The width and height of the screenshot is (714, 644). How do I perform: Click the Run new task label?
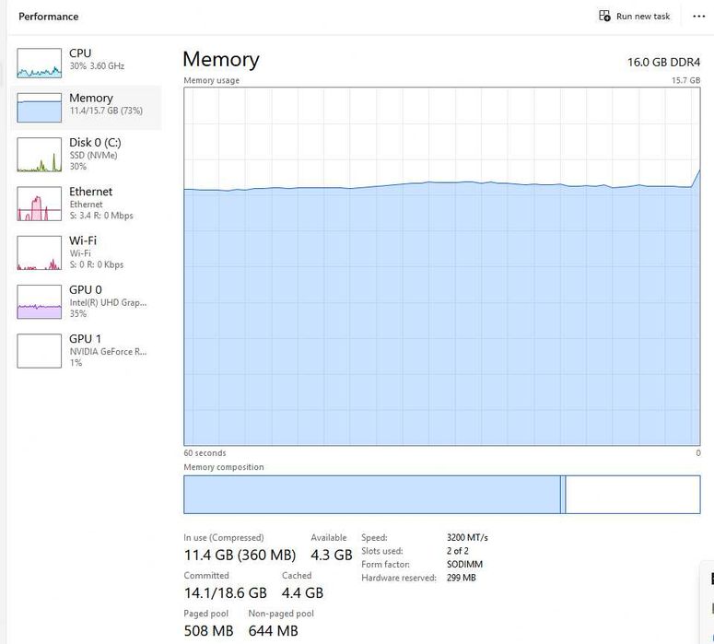coord(643,17)
